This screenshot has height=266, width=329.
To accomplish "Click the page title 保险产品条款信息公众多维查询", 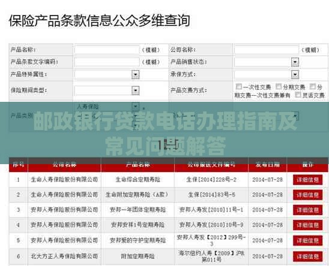I will pos(100,21).
